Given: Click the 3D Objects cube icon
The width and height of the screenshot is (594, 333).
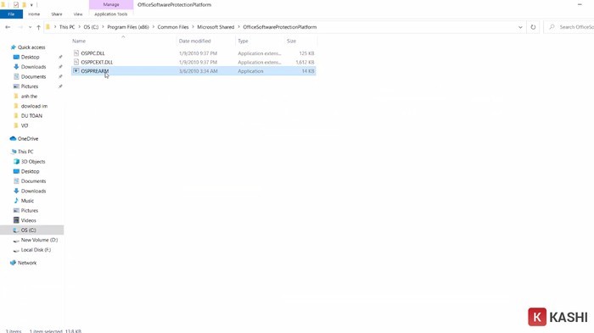Looking at the screenshot, I should click(16, 162).
